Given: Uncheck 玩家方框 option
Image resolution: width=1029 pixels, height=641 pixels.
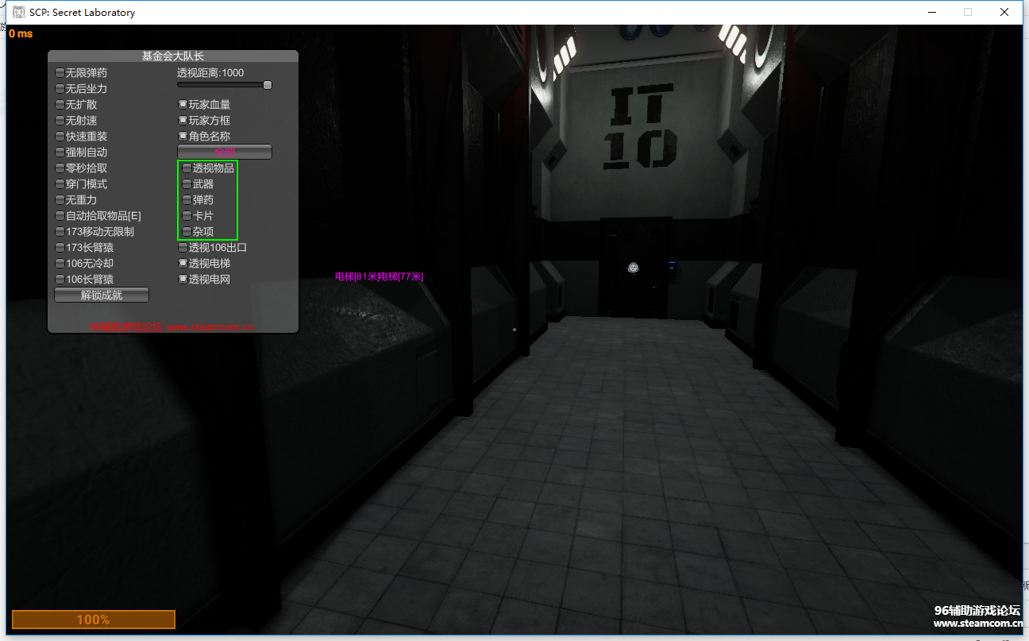Looking at the screenshot, I should coord(183,121).
